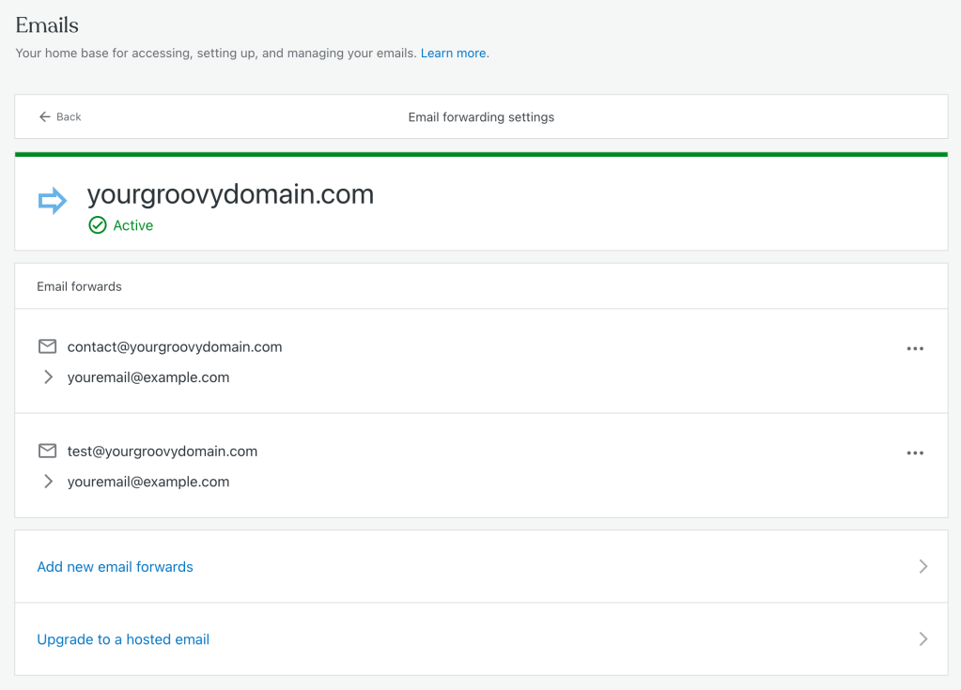Image resolution: width=961 pixels, height=690 pixels.
Task: Open three-dot menu for contact@yourgroovydomain.com forward
Action: pyautogui.click(x=915, y=348)
